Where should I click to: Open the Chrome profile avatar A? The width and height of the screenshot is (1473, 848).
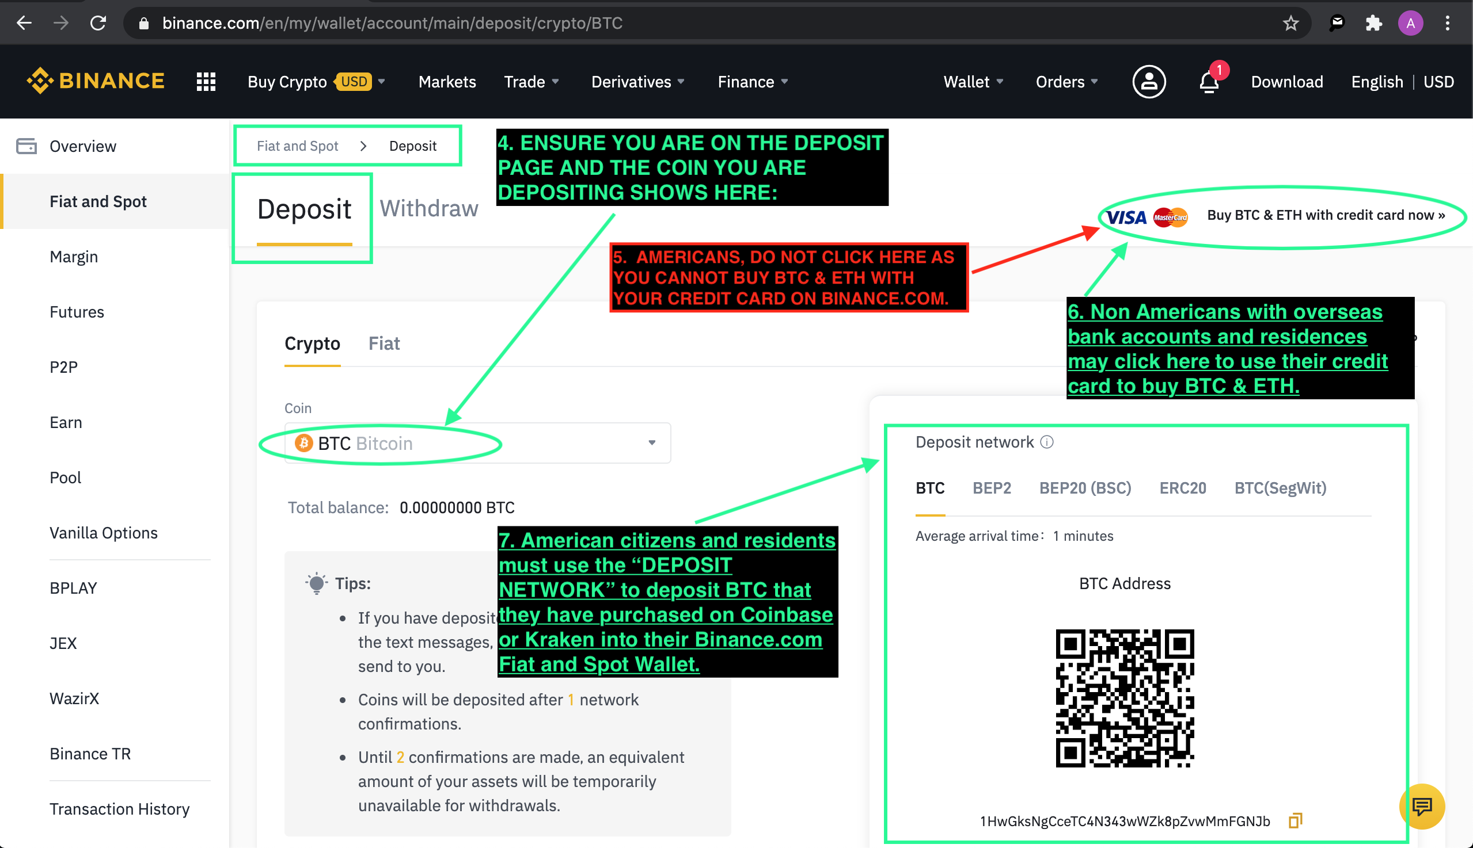1410,23
